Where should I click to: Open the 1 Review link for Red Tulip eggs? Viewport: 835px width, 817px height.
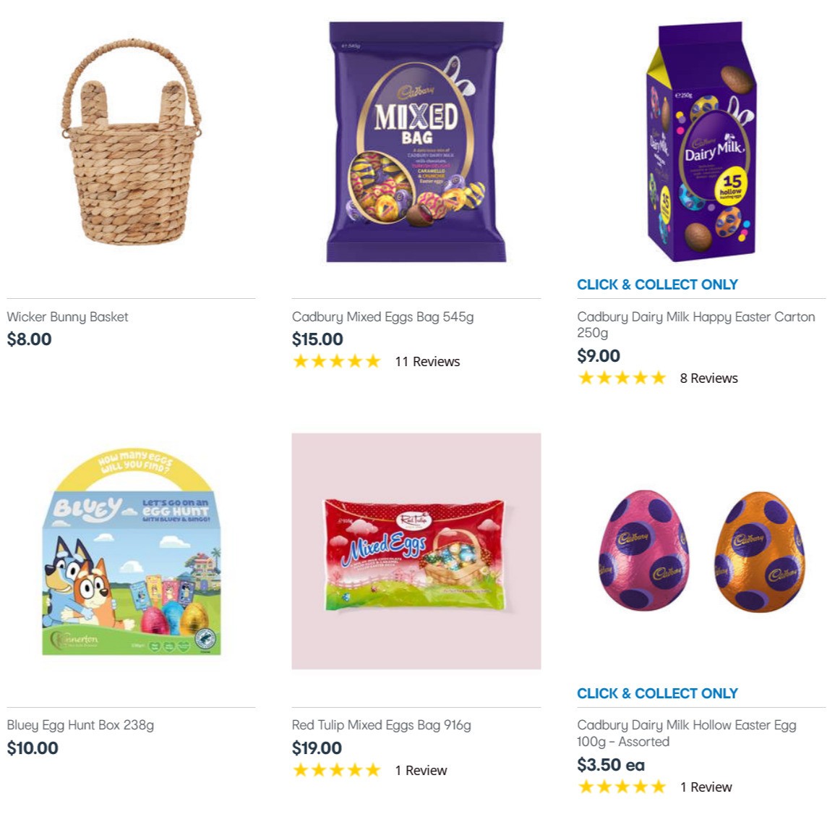click(423, 770)
